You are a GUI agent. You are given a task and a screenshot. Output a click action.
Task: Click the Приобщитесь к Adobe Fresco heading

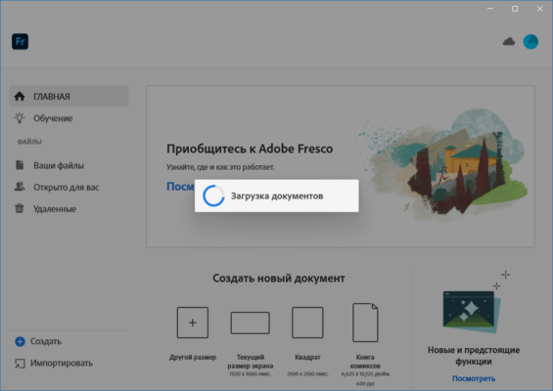(250, 149)
